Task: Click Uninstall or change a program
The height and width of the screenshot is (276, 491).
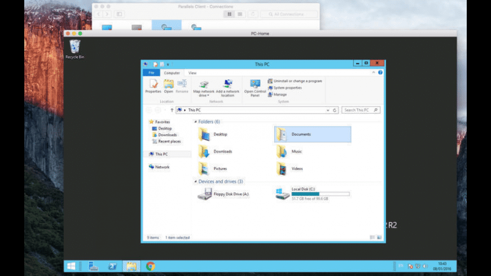Action: click(295, 81)
